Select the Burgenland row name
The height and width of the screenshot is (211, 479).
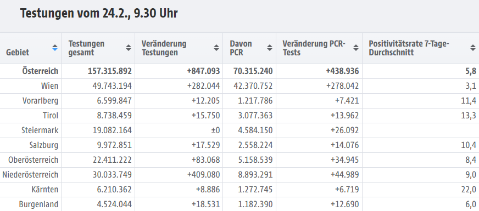pos(38,204)
